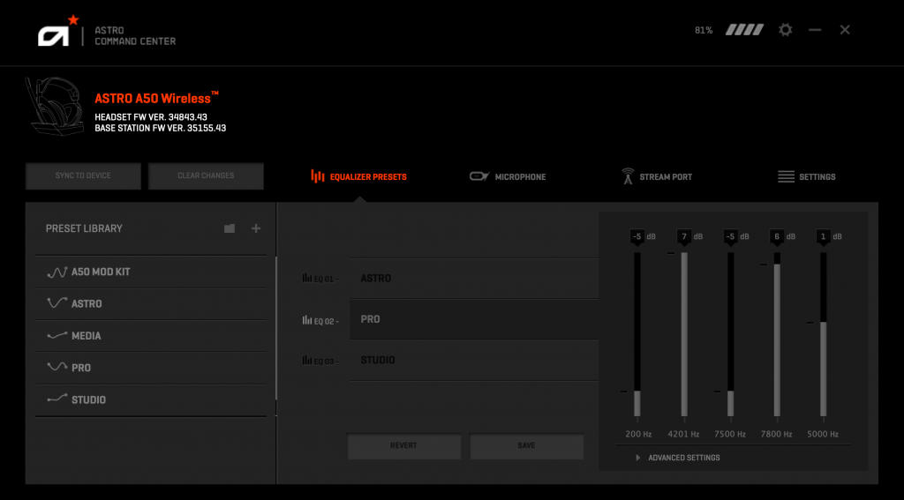Adjust the 4201 Hz band slider
This screenshot has width=904, height=500.
coord(684,334)
